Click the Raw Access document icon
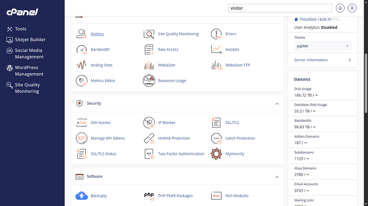 (149, 50)
